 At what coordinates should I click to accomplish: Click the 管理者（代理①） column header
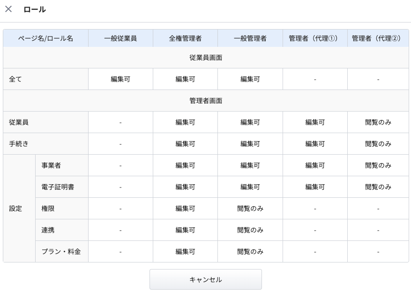pos(315,38)
